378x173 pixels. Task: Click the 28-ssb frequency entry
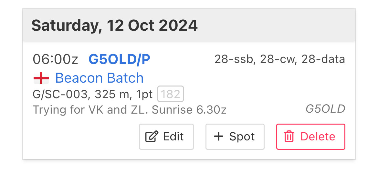pyautogui.click(x=235, y=59)
